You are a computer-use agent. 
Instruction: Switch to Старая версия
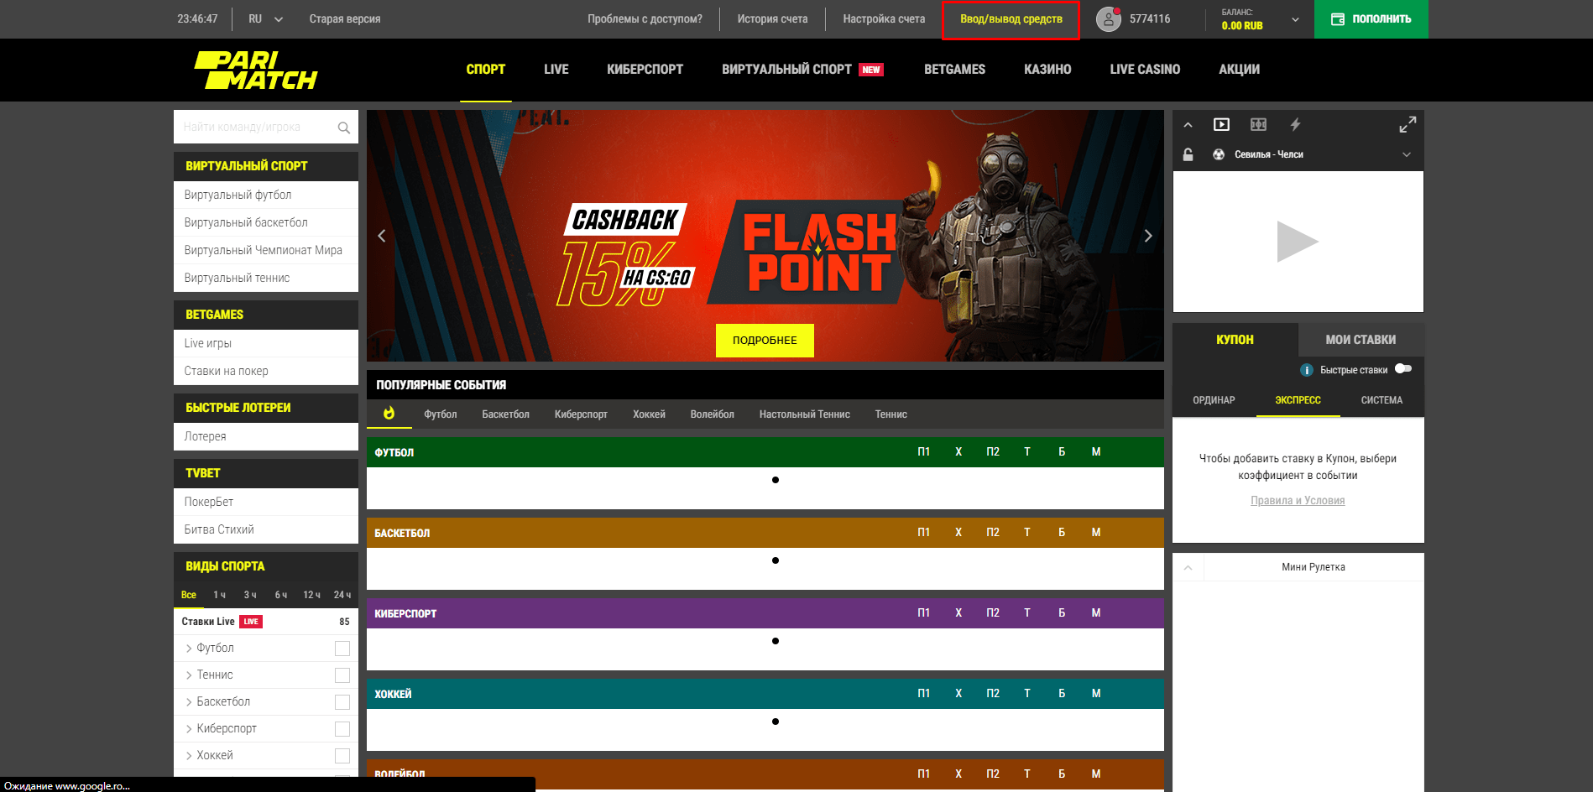[344, 18]
